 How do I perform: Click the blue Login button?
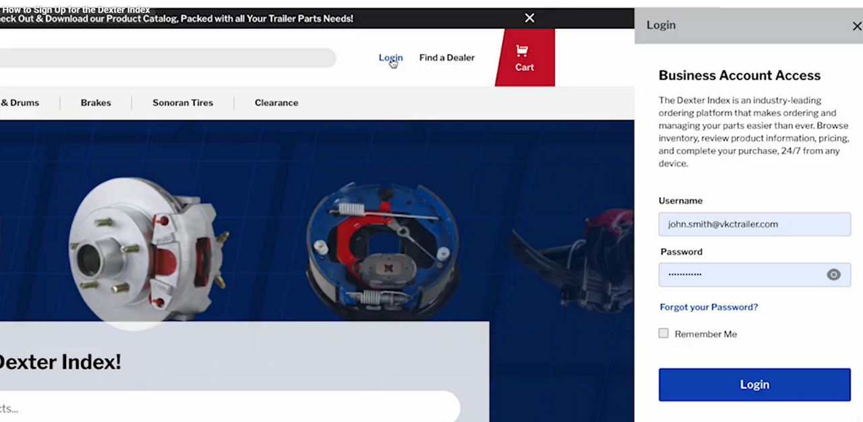(x=754, y=384)
